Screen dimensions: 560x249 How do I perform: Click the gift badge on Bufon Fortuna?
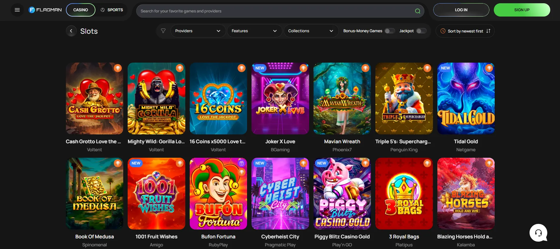coord(242,163)
